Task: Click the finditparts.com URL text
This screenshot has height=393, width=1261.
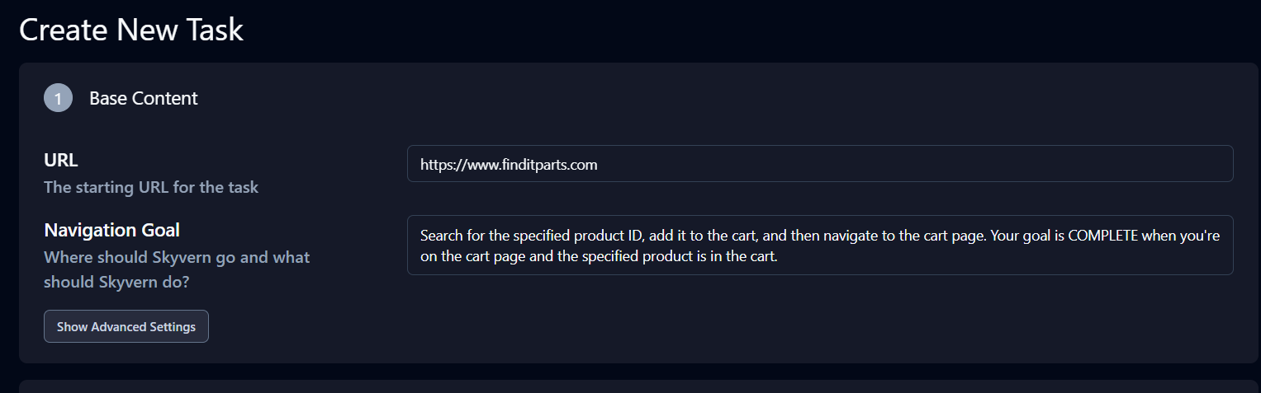Action: coord(509,165)
